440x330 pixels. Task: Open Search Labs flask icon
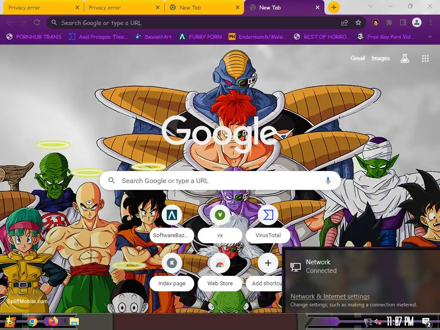[x=405, y=58]
